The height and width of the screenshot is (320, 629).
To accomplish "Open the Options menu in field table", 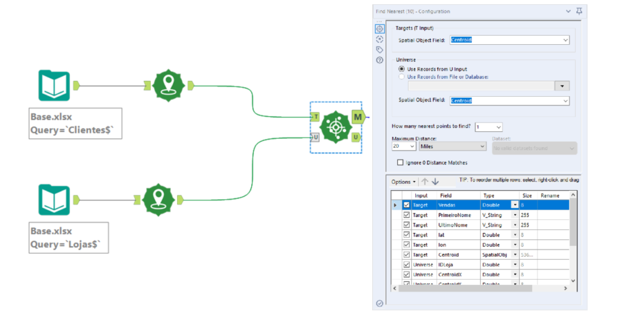I will click(403, 182).
